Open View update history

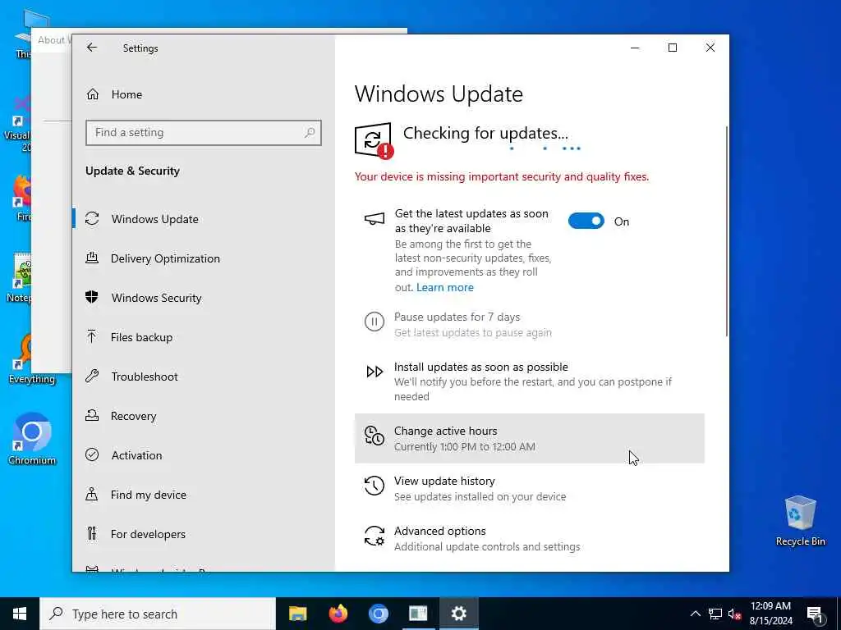tap(530, 488)
